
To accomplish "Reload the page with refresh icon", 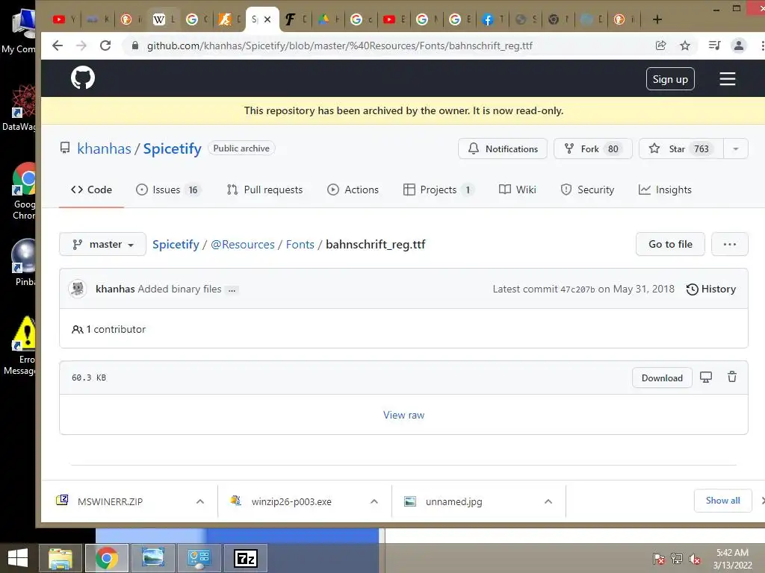I will [x=105, y=46].
